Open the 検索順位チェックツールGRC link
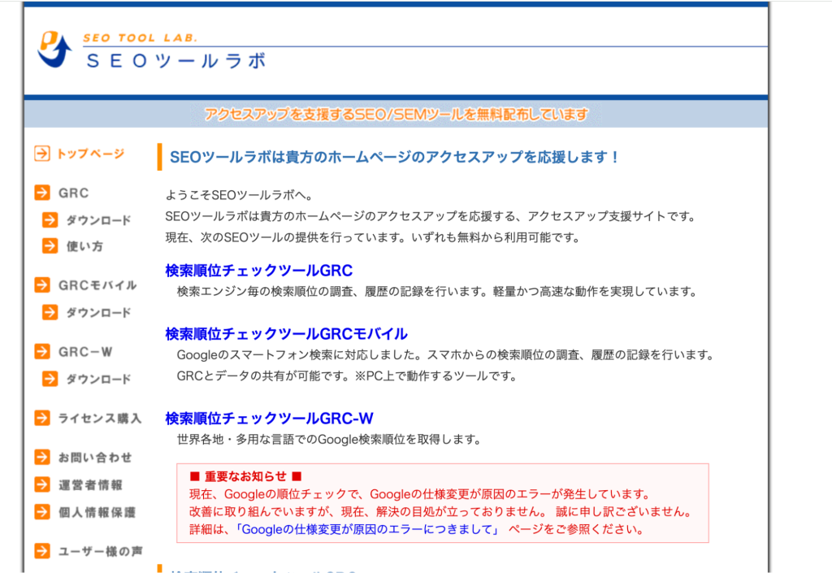This screenshot has height=573, width=832. coord(259,271)
